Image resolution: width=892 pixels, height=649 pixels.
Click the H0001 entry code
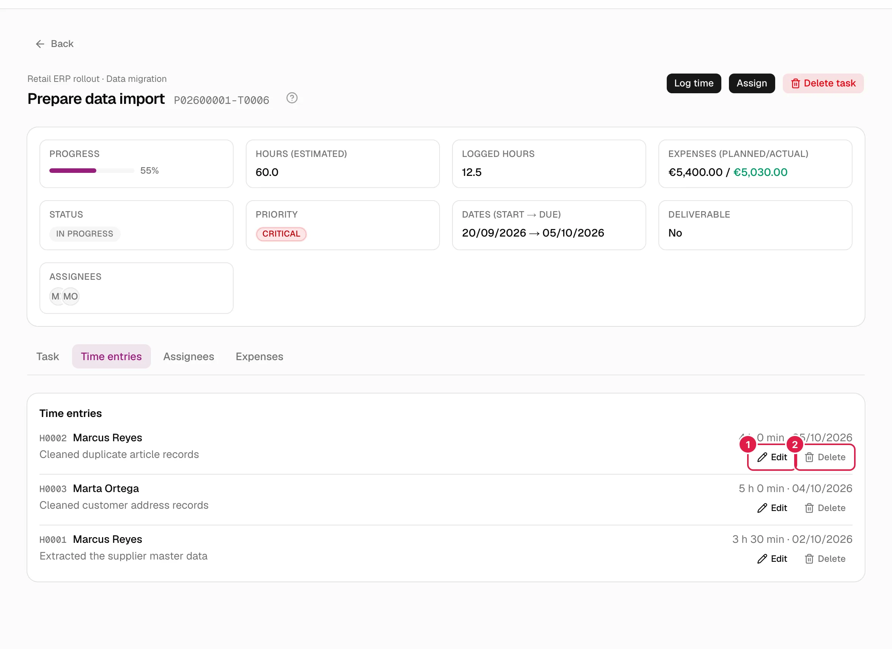53,540
